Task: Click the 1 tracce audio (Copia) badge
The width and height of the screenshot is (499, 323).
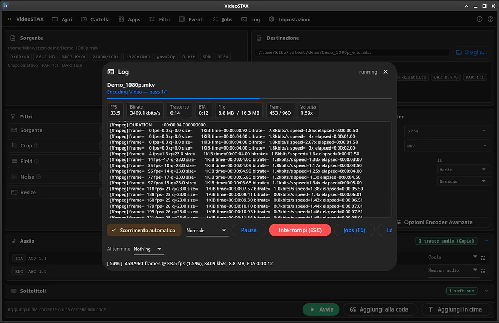Action: pos(446,241)
